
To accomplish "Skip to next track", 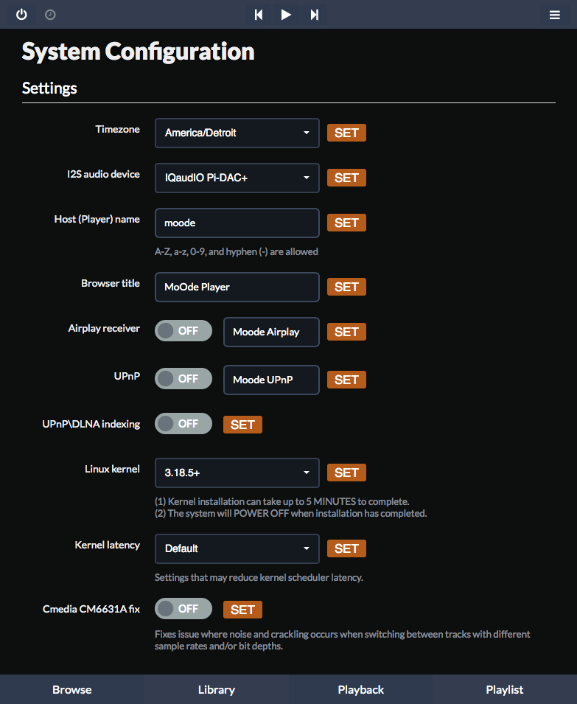I will pyautogui.click(x=315, y=15).
